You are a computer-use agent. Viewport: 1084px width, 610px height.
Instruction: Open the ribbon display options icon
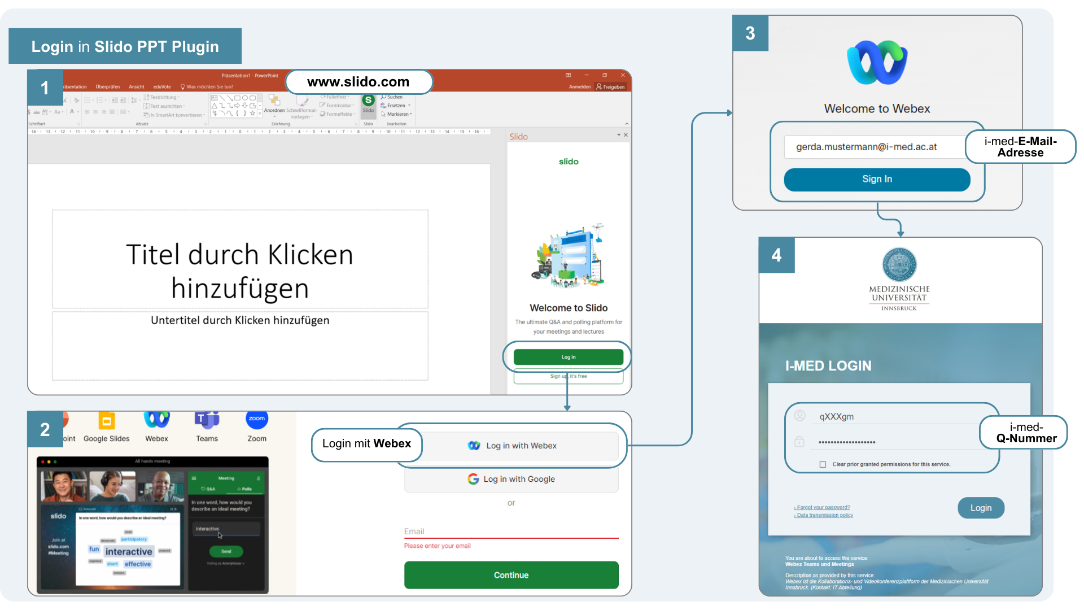(x=569, y=75)
